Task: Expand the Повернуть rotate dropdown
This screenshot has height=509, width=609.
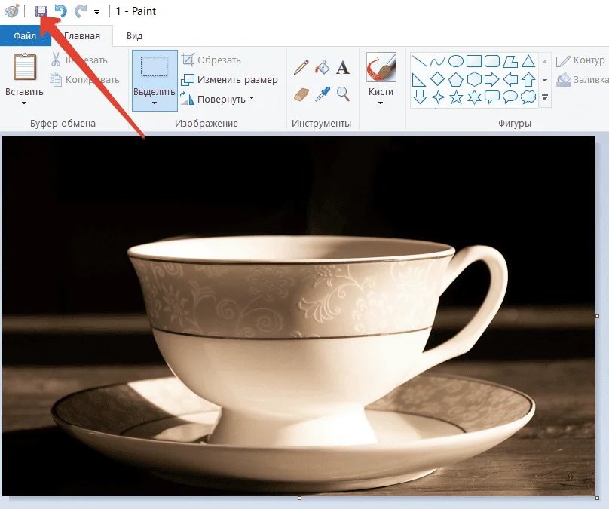Action: (251, 98)
